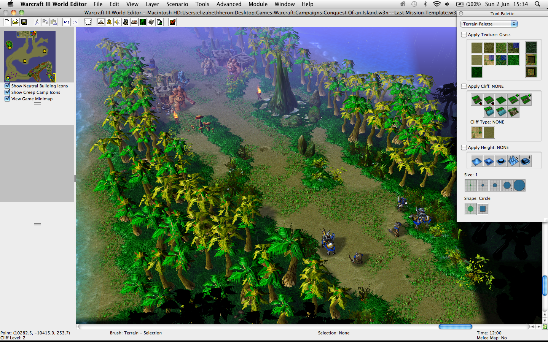
Task: Click the Wi-Fi status icon in menu bar
Action: click(x=436, y=4)
